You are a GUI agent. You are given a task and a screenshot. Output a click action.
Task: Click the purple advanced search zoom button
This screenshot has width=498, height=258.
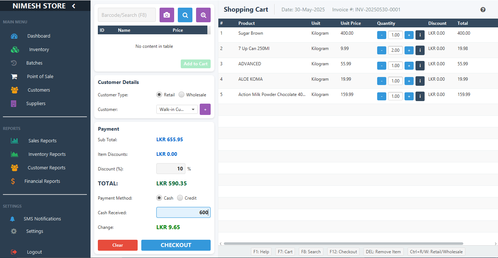click(x=203, y=15)
